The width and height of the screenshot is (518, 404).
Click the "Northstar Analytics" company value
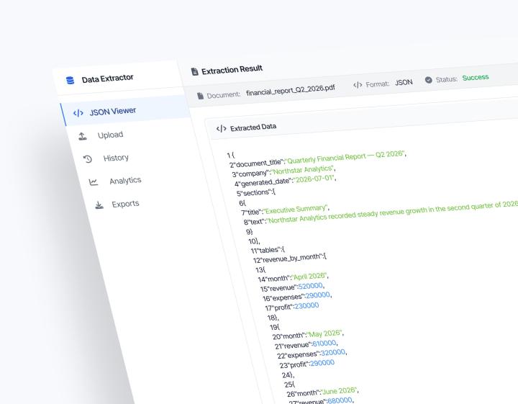coord(302,170)
